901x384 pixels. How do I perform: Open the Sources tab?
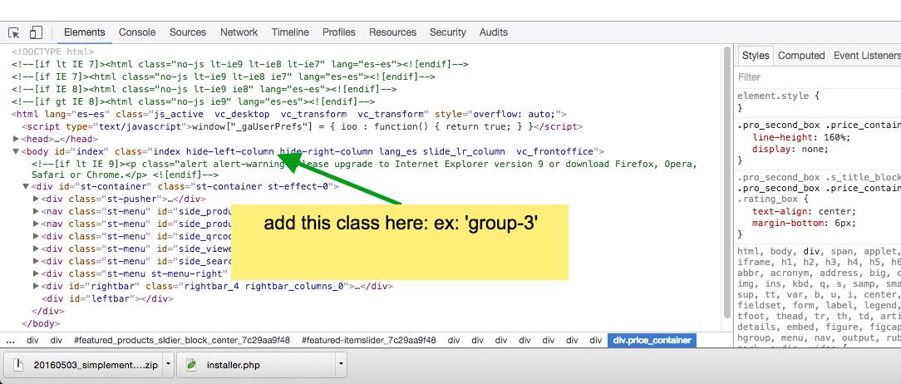tap(188, 32)
